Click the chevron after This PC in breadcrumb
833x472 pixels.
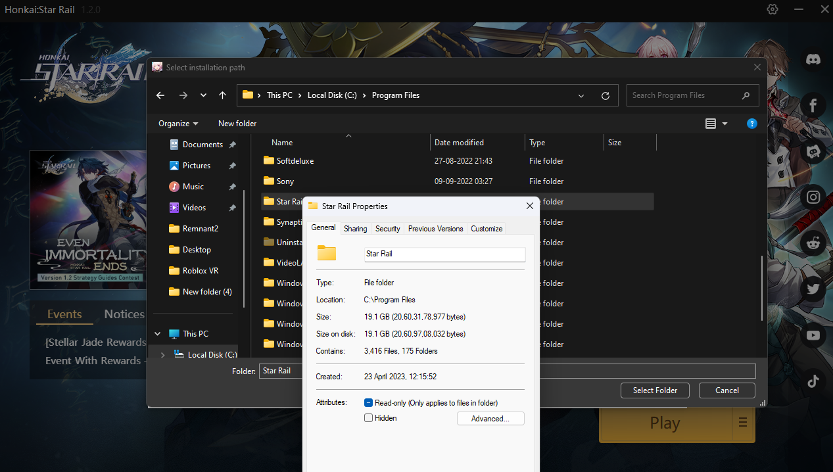click(300, 95)
